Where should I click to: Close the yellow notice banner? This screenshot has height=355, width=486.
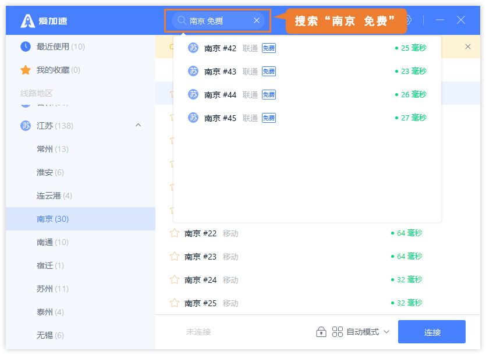(468, 47)
